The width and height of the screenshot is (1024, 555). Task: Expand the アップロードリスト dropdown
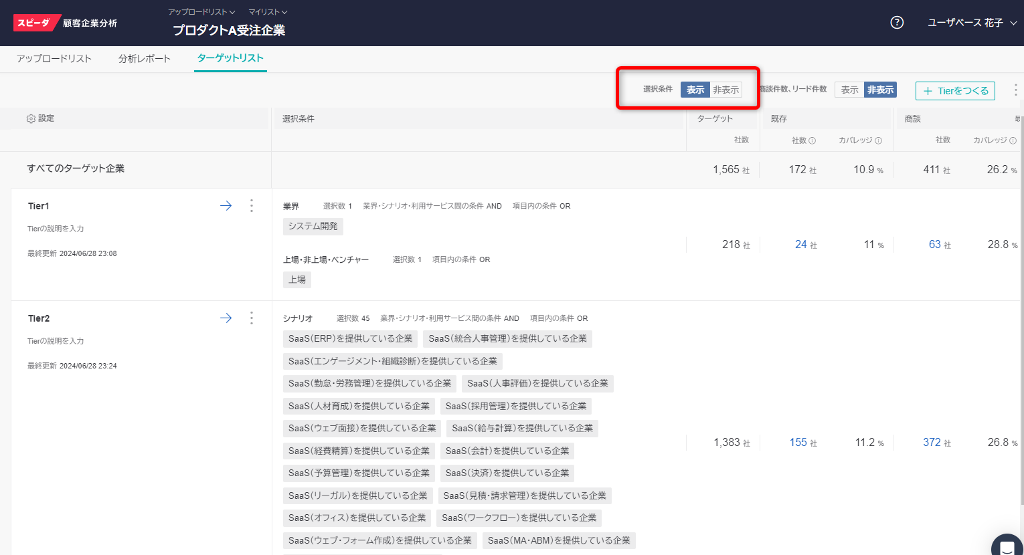[201, 12]
